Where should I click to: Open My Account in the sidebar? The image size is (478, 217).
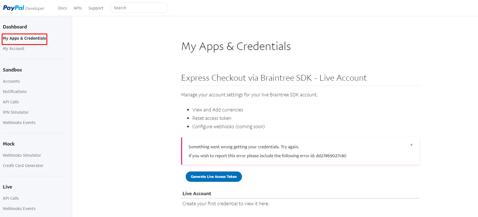(14, 49)
